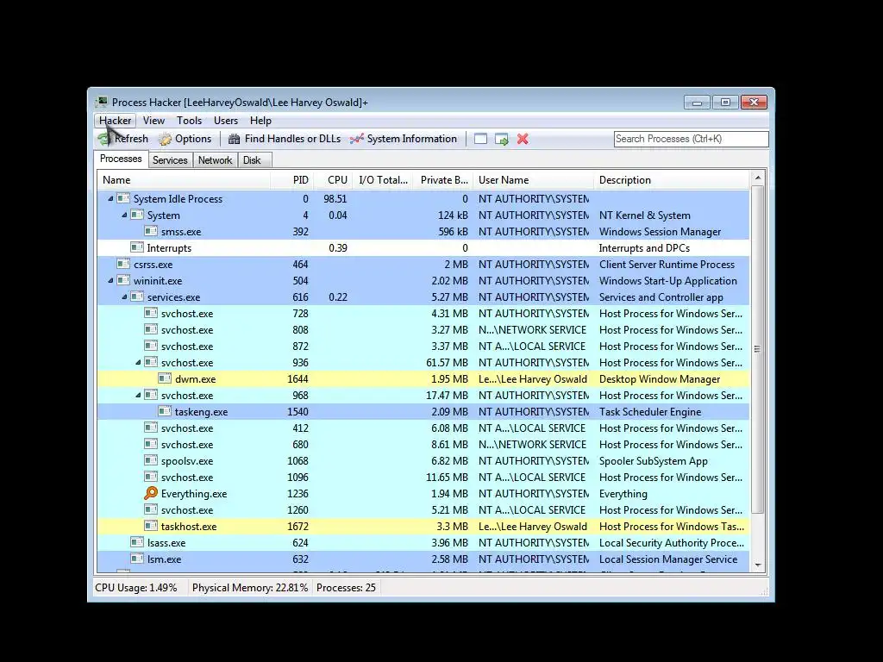Click the vertical scrollbar thumb

[758, 349]
